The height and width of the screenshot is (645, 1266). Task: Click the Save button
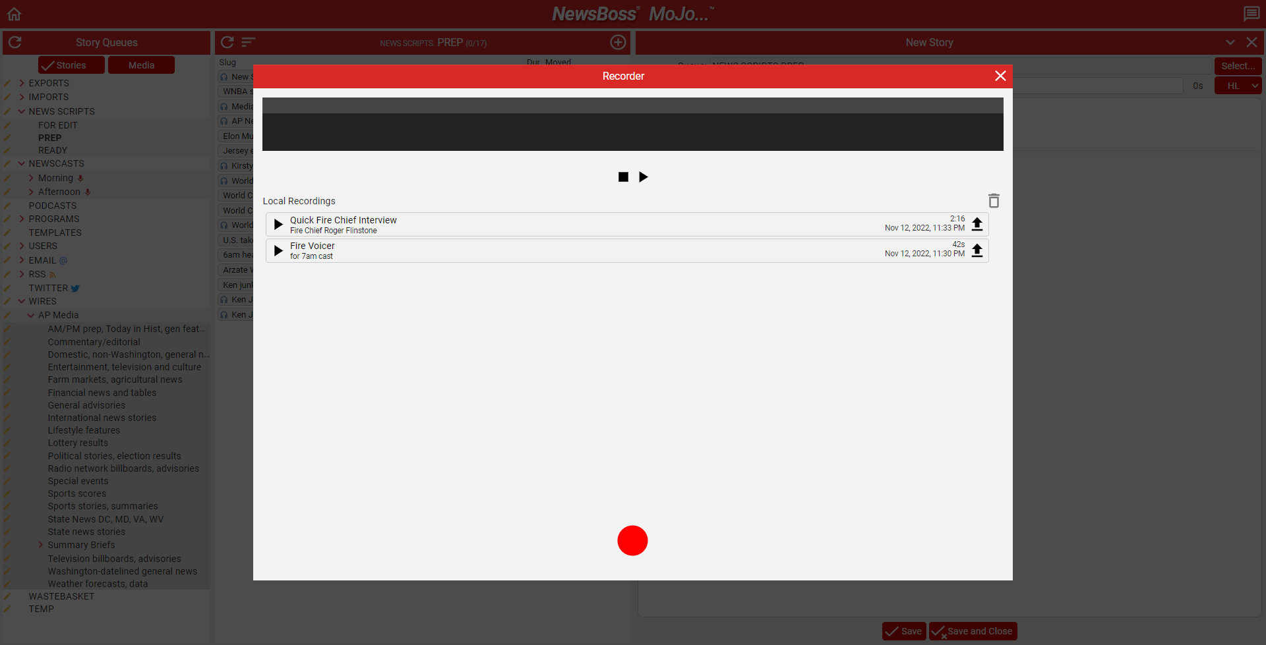[x=904, y=631]
